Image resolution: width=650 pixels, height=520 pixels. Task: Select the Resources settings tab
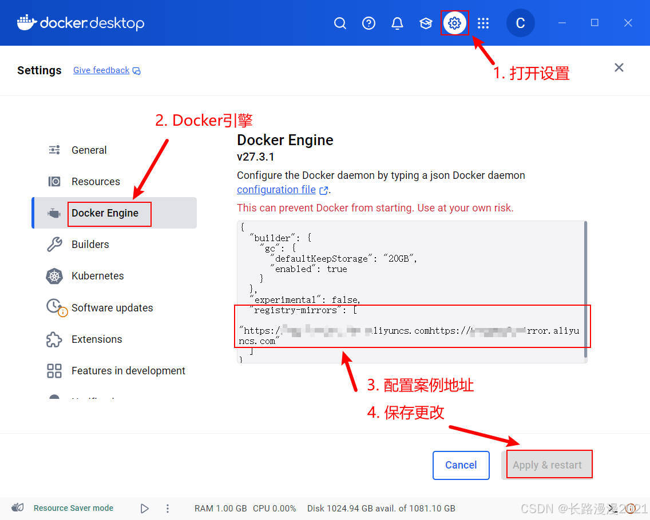pos(114,181)
